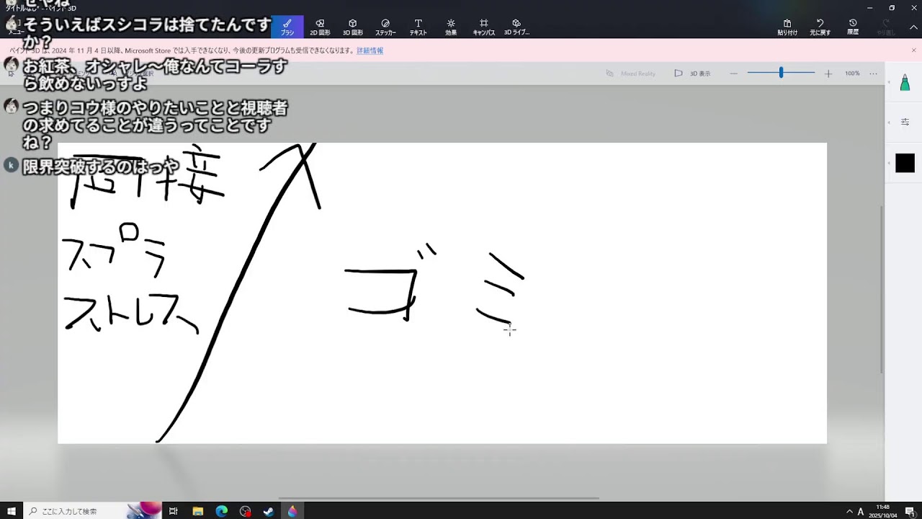Click the Paste (貼り付け) icon
This screenshot has height=519, width=922.
tap(787, 27)
